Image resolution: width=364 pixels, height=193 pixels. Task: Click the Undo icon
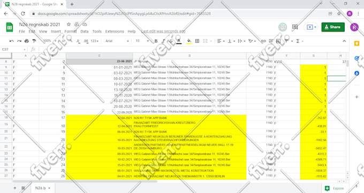click(11, 41)
